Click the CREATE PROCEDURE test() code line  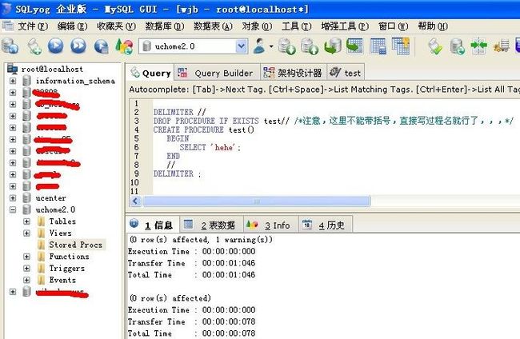coord(204,130)
